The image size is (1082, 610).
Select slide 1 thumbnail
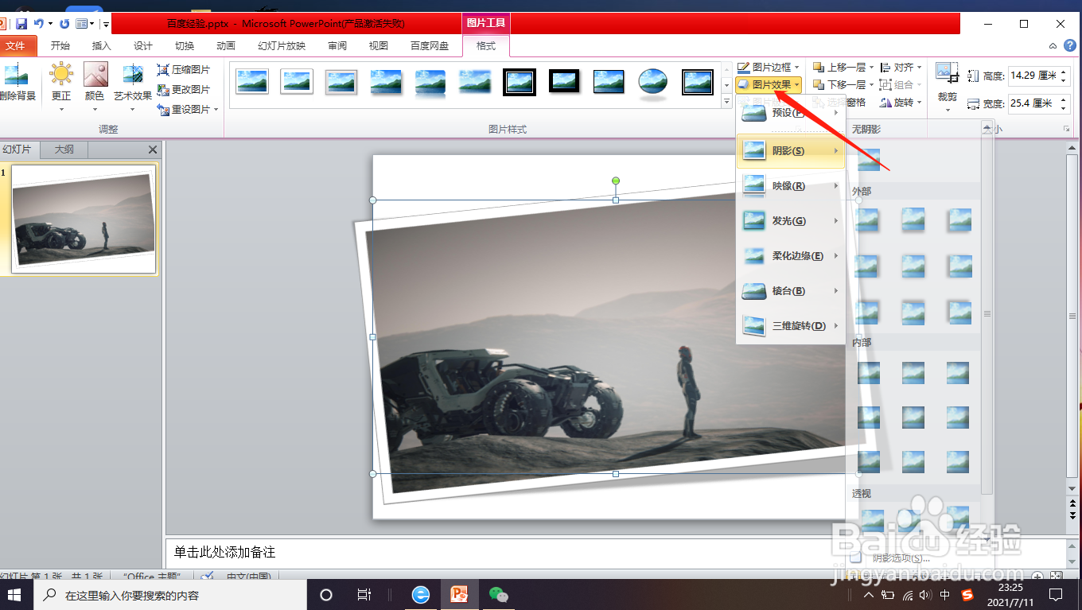pyautogui.click(x=83, y=219)
